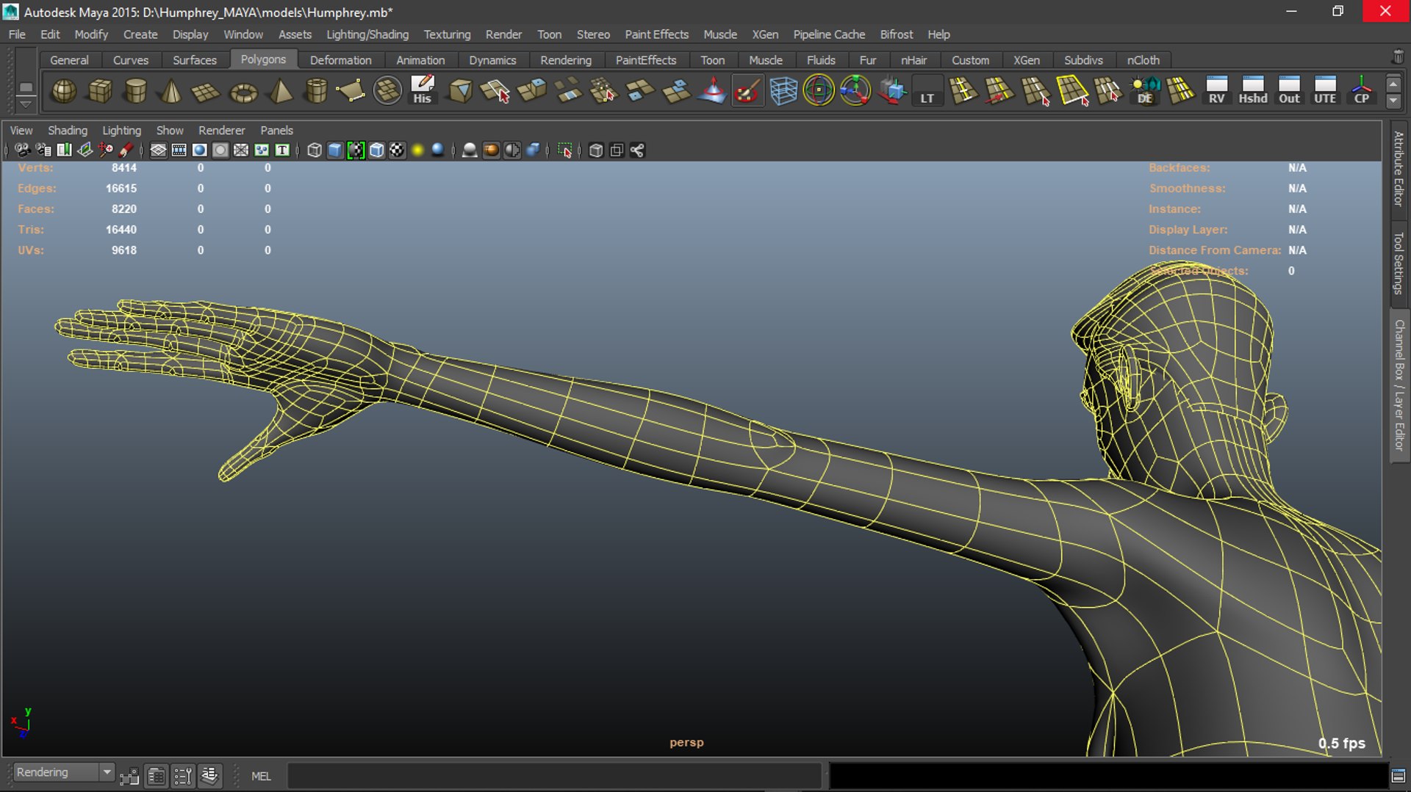The width and height of the screenshot is (1411, 792).
Task: Expand the Channel Box / Layer Editor tab
Action: tap(1399, 385)
